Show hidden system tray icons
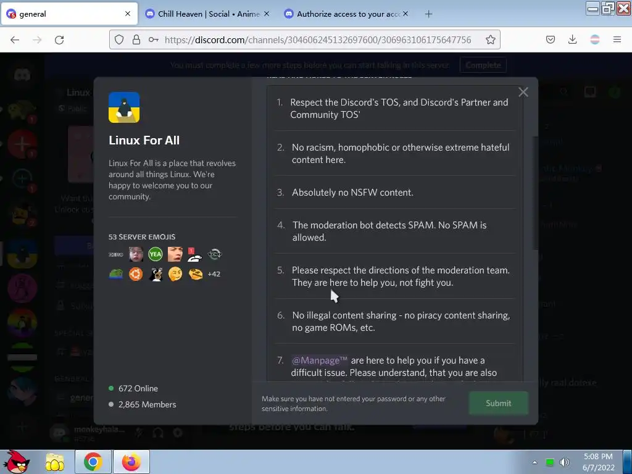Viewport: 632px width, 474px height. 535,462
